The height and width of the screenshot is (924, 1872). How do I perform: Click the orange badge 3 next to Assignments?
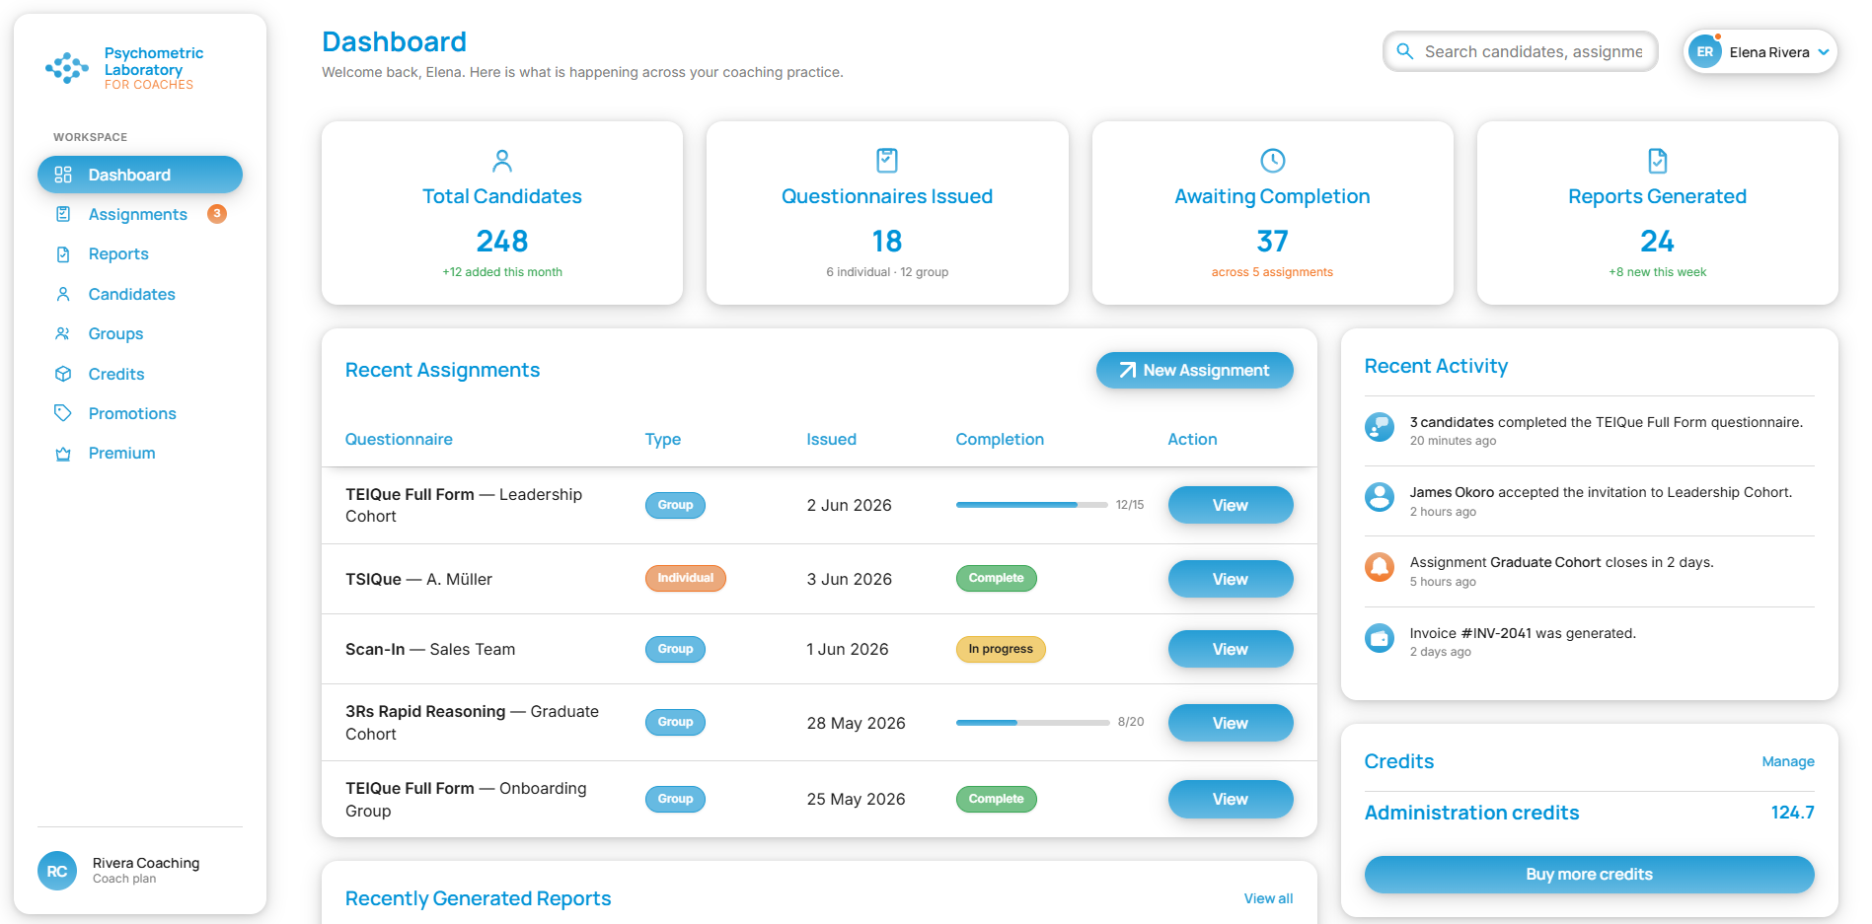pos(217,213)
